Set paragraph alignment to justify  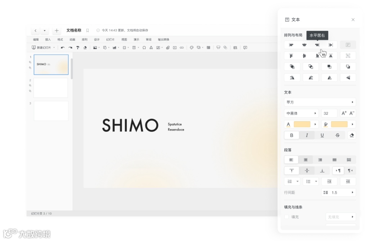click(334, 160)
